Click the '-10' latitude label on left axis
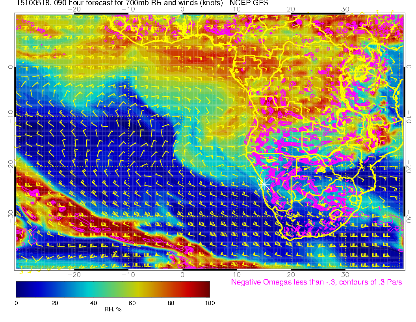The height and width of the screenshot is (322, 416). (11, 116)
